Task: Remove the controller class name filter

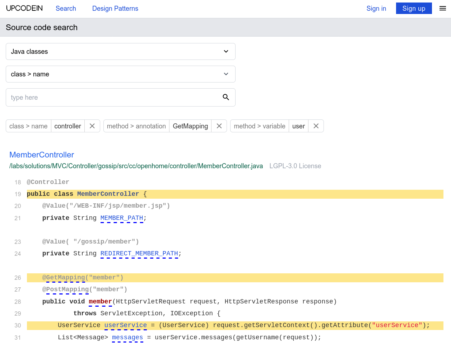Action: (x=92, y=126)
